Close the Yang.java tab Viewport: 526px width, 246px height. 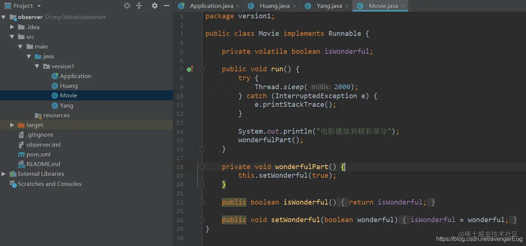click(347, 6)
